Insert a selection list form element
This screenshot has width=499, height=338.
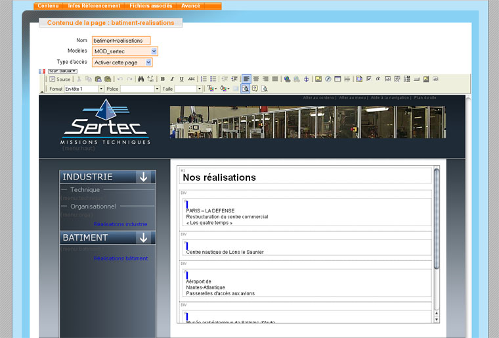[x=406, y=79]
